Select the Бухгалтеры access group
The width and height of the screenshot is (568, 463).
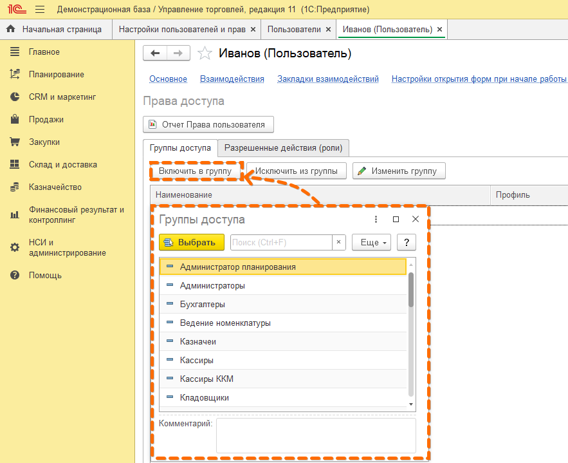(203, 304)
